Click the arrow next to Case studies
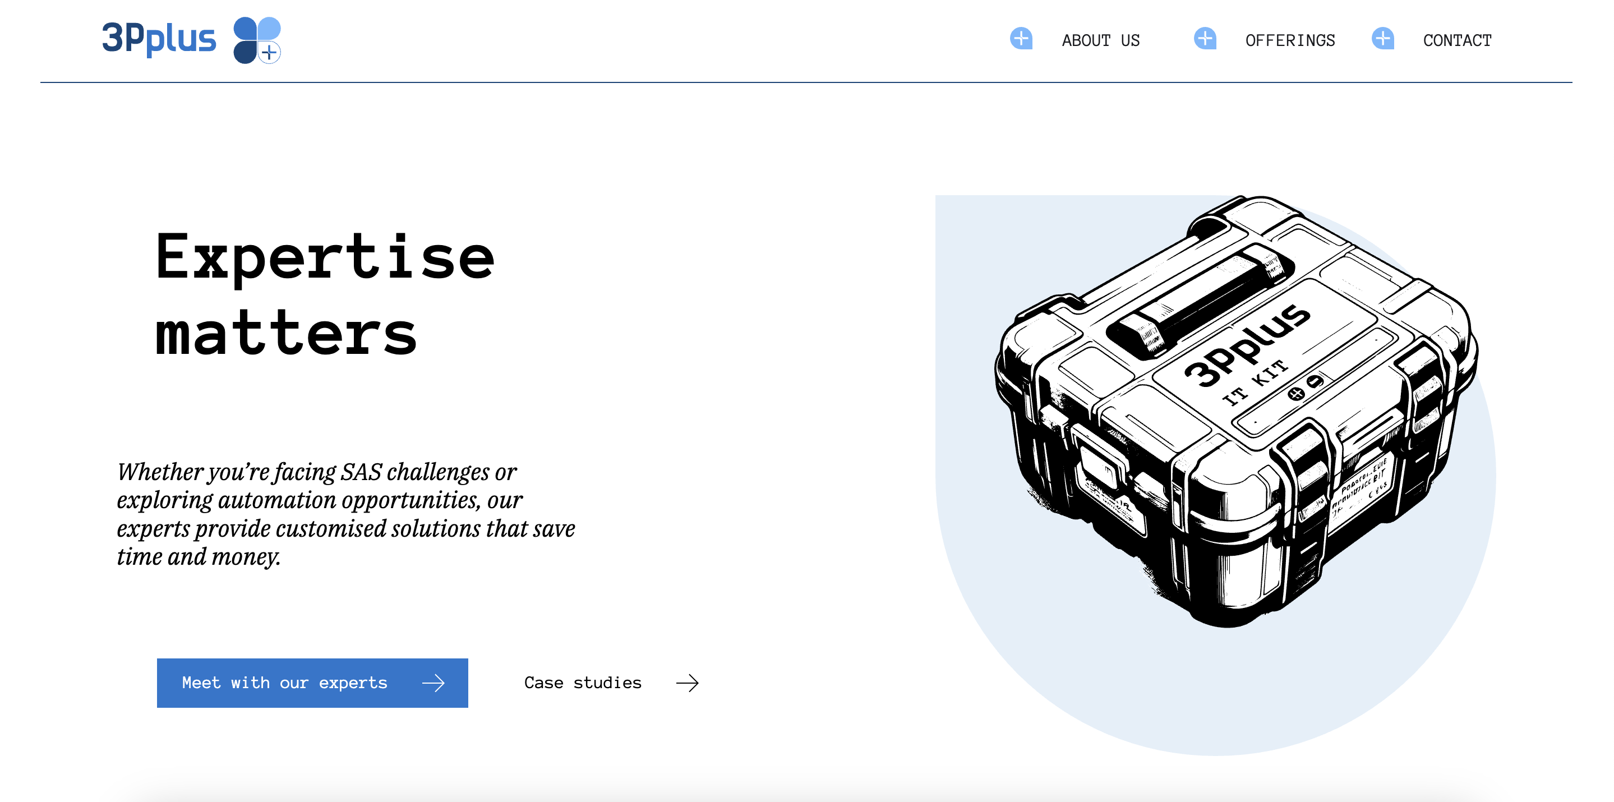The width and height of the screenshot is (1614, 802). point(688,683)
